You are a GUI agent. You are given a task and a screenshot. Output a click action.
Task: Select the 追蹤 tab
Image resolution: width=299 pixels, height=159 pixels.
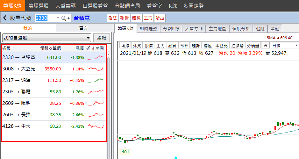click(260, 29)
